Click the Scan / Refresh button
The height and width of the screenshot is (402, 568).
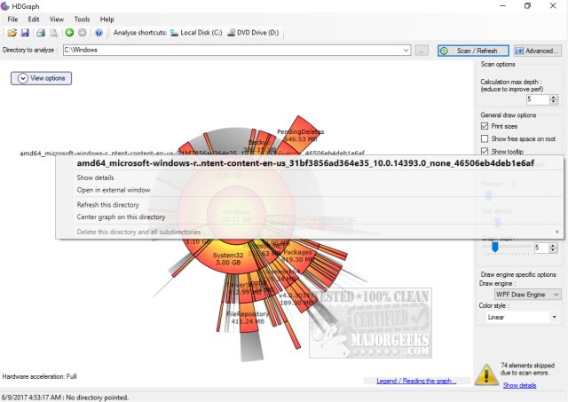click(473, 51)
